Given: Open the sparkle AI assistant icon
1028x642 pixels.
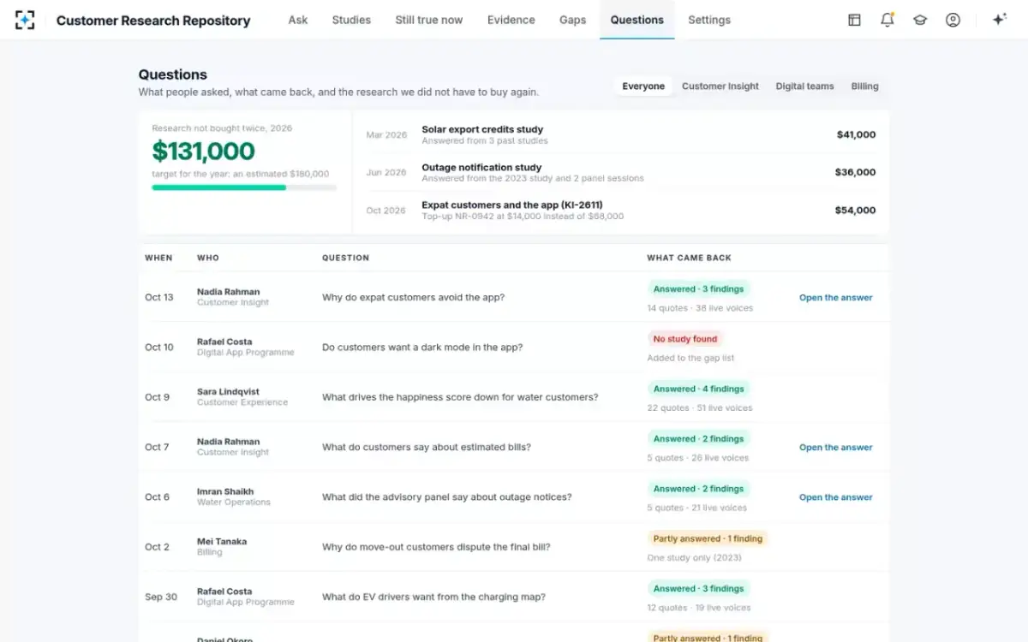Looking at the screenshot, I should [999, 20].
